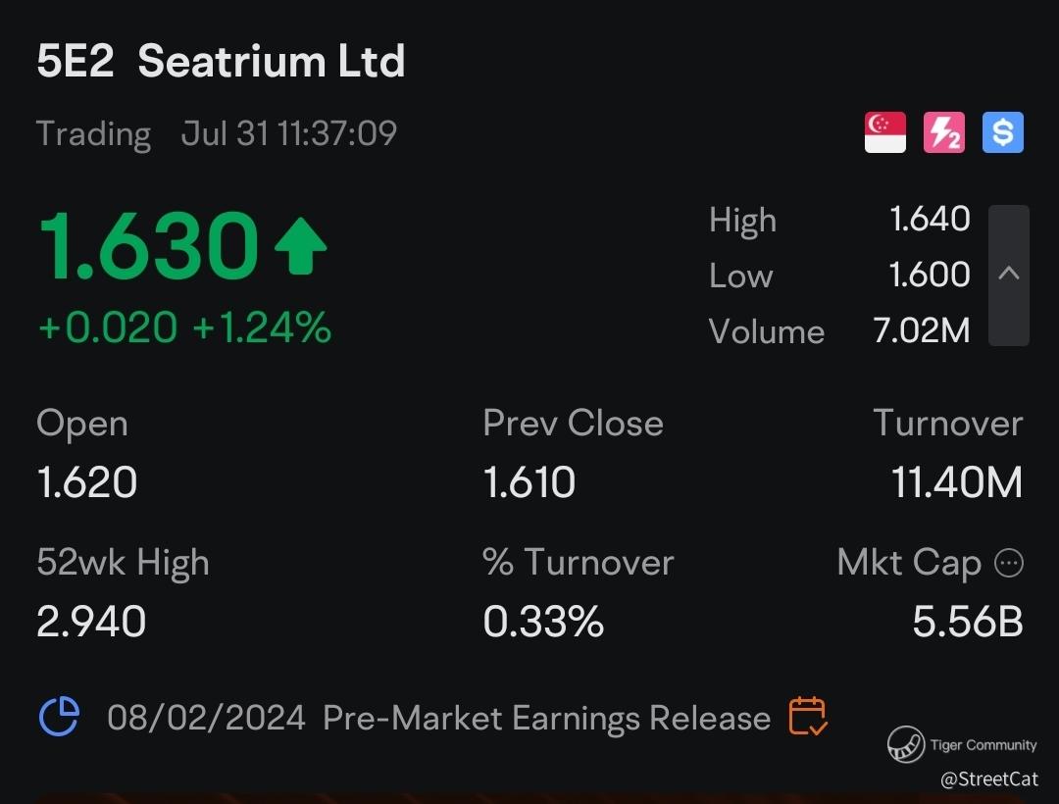This screenshot has height=804, width=1059.
Task: Tap the Prev Close value 1.610
Action: click(x=529, y=482)
